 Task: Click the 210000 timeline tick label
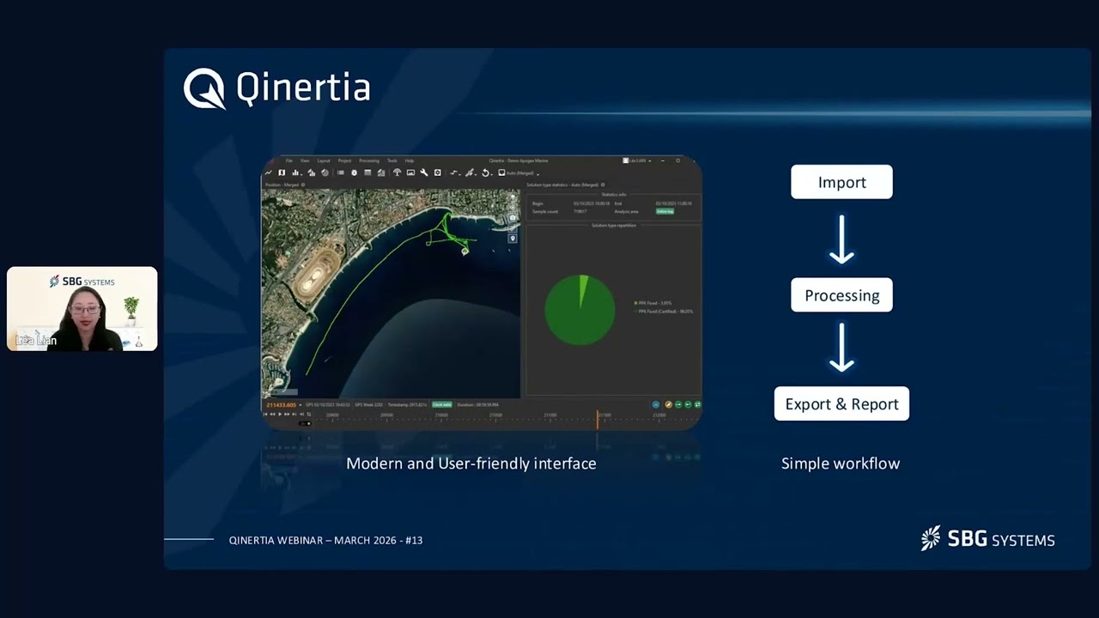coord(441,415)
